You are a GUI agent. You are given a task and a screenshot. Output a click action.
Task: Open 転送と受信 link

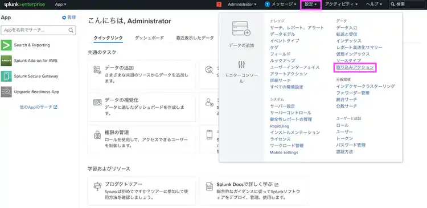(x=347, y=34)
